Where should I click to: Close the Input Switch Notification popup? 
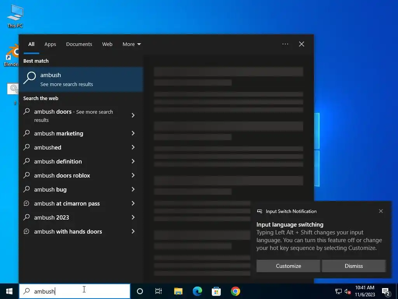[381, 211]
